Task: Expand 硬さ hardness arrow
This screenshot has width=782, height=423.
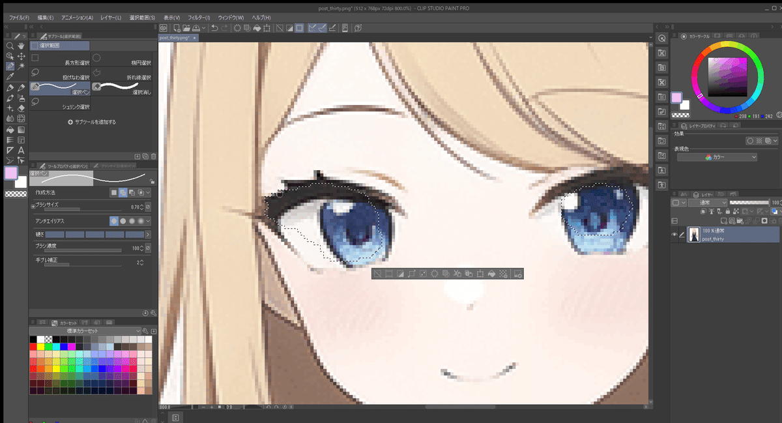Action: coord(149,234)
